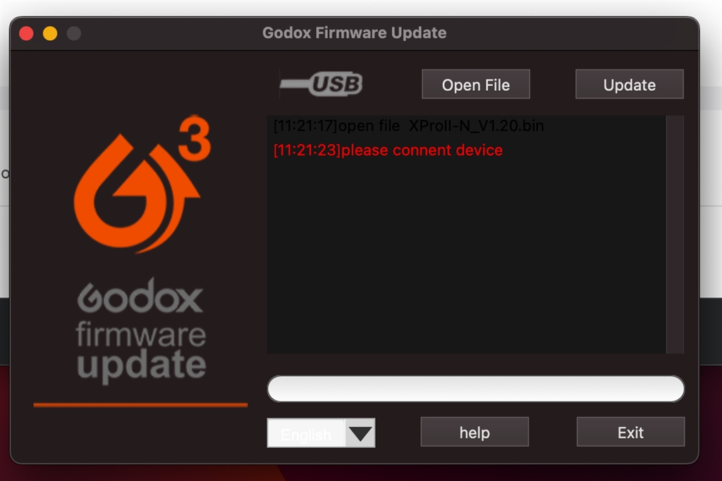The height and width of the screenshot is (481, 722).
Task: Click the Godox Firmware Update title bar
Action: pyautogui.click(x=354, y=33)
